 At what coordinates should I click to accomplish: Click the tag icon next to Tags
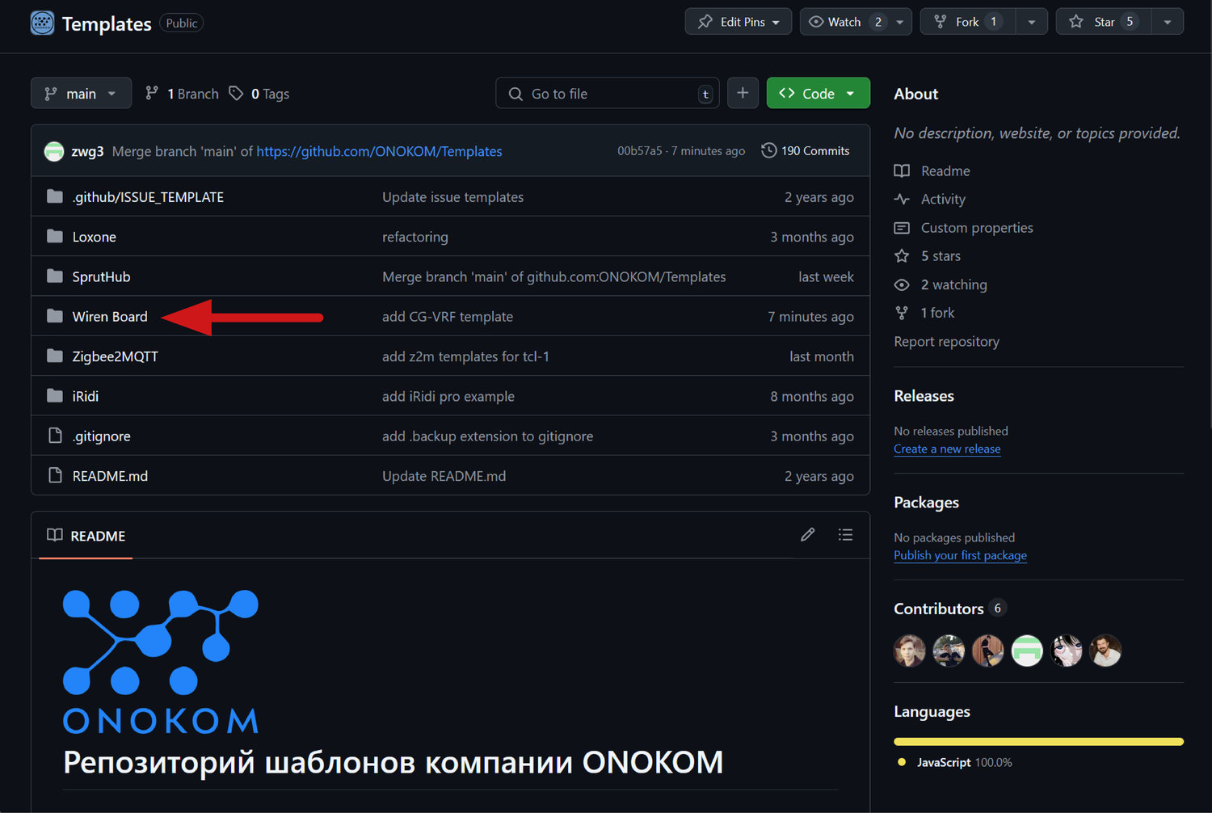point(236,94)
